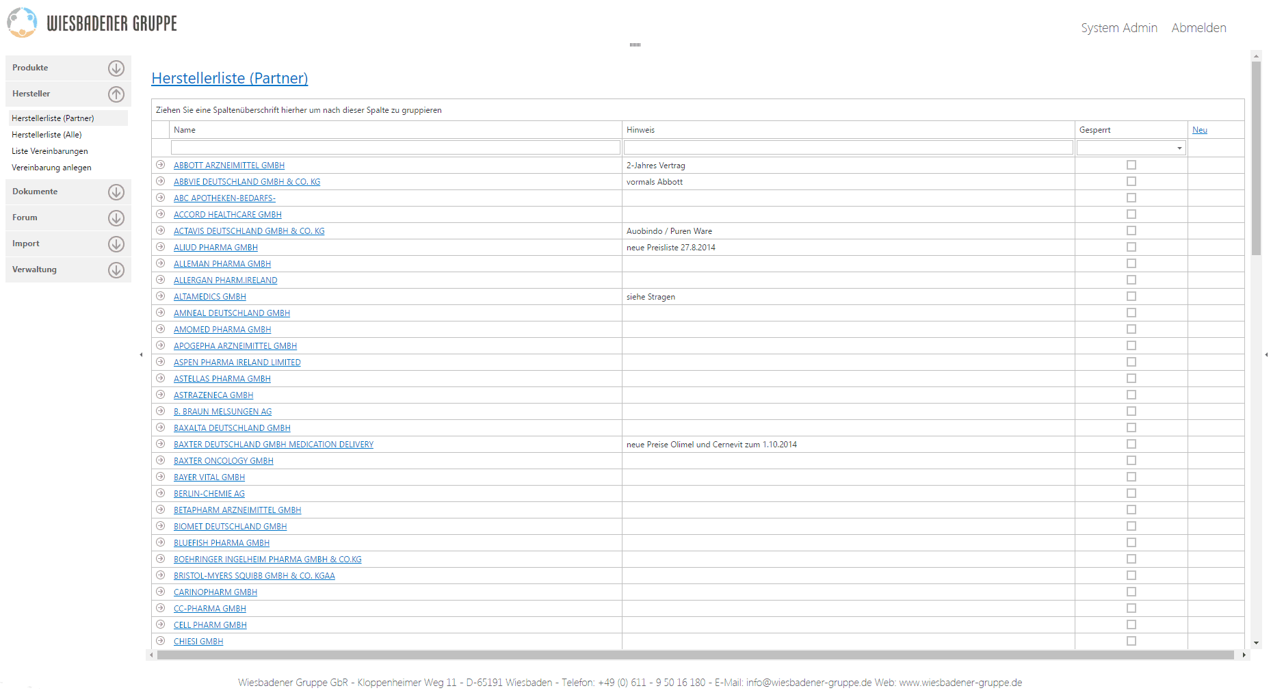1271x697 pixels.
Task: Open CARINOPHARM GMBH manufacturer link
Action: click(215, 592)
